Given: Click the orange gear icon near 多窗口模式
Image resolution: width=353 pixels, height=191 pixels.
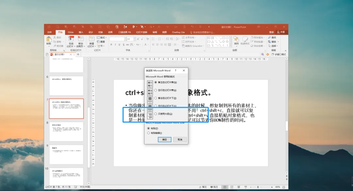Looking at the screenshot, I should point(268,54).
